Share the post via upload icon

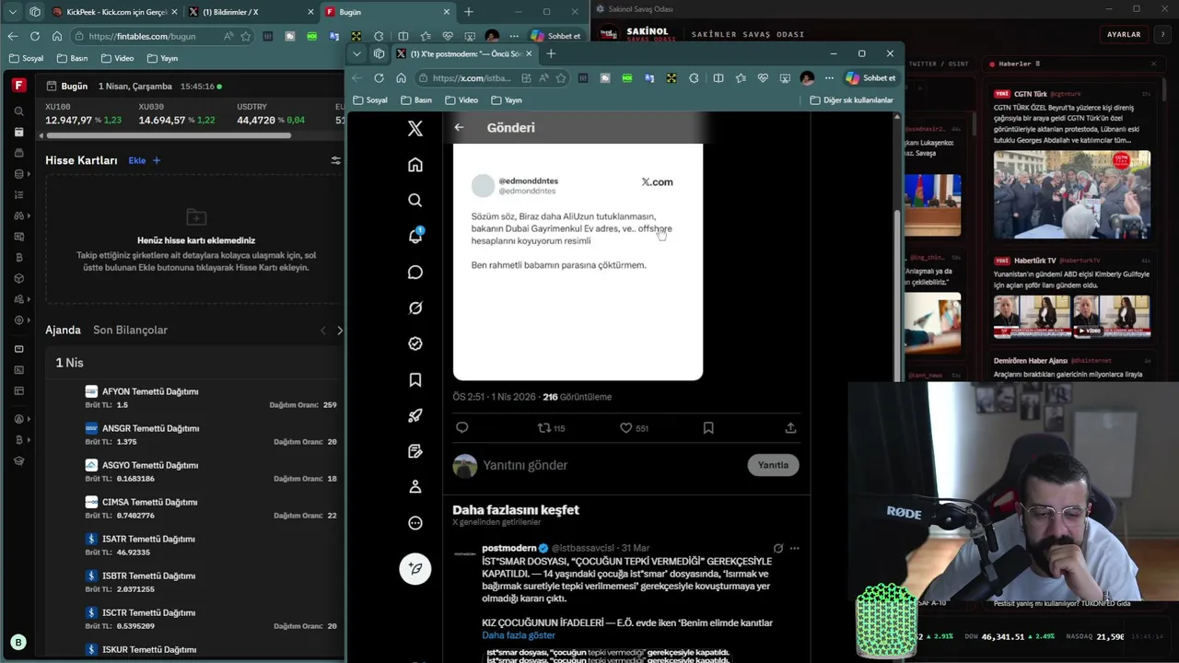(x=790, y=427)
